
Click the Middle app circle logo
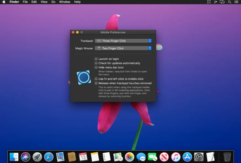pyautogui.click(x=84, y=78)
